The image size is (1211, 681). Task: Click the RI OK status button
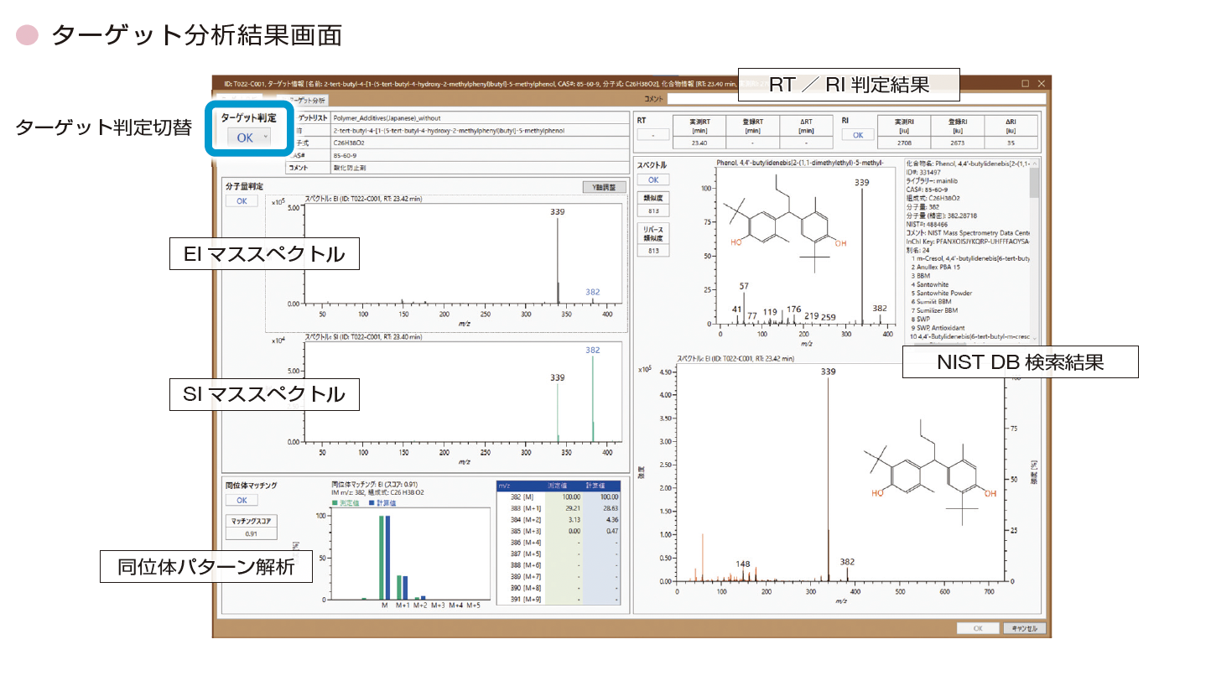(x=857, y=135)
